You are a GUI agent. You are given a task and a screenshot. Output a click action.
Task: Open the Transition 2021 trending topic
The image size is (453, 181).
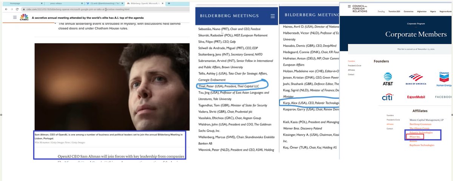[x=394, y=11]
